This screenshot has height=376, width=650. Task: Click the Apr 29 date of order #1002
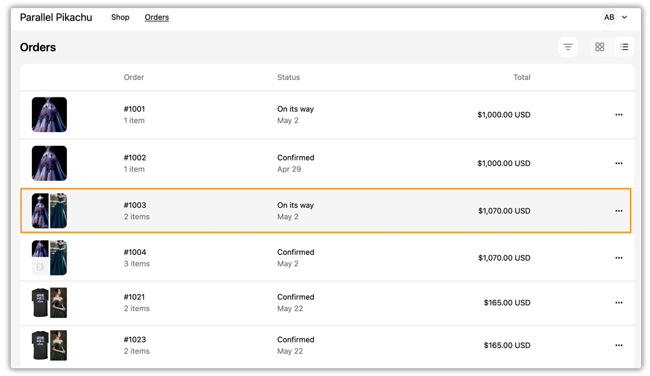(x=289, y=169)
